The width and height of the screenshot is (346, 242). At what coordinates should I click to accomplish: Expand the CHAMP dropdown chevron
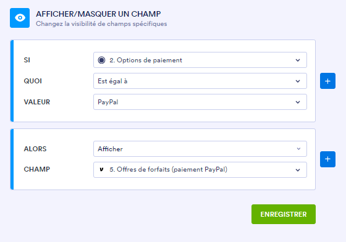pyautogui.click(x=298, y=170)
